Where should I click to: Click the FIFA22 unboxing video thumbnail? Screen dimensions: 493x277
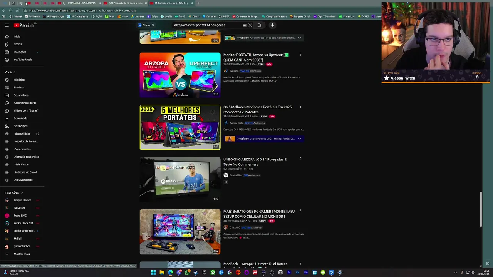[180, 180]
